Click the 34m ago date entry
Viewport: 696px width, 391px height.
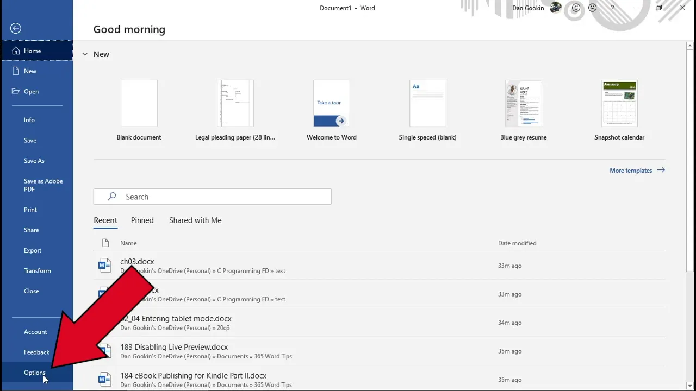(x=509, y=323)
